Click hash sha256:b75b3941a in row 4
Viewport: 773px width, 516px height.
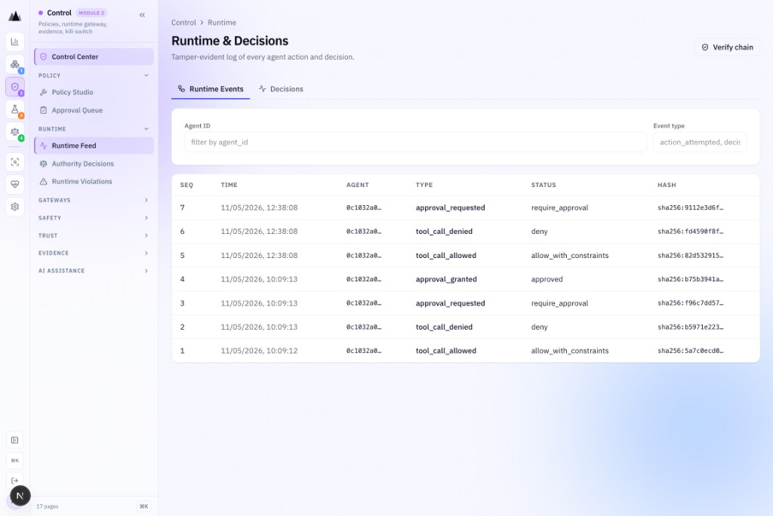coord(690,279)
